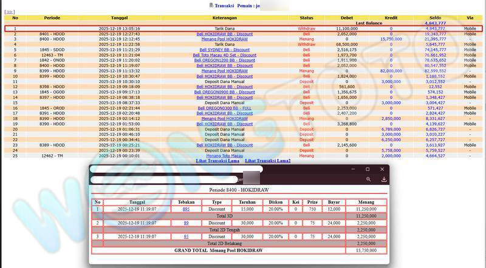This screenshot has height=268, width=486.
Task: Close the HOKIDRAW detail popup
Action: 382,169
